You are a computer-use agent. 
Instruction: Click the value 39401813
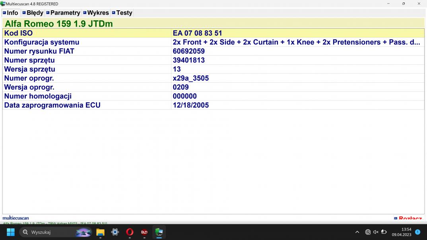pos(189,60)
